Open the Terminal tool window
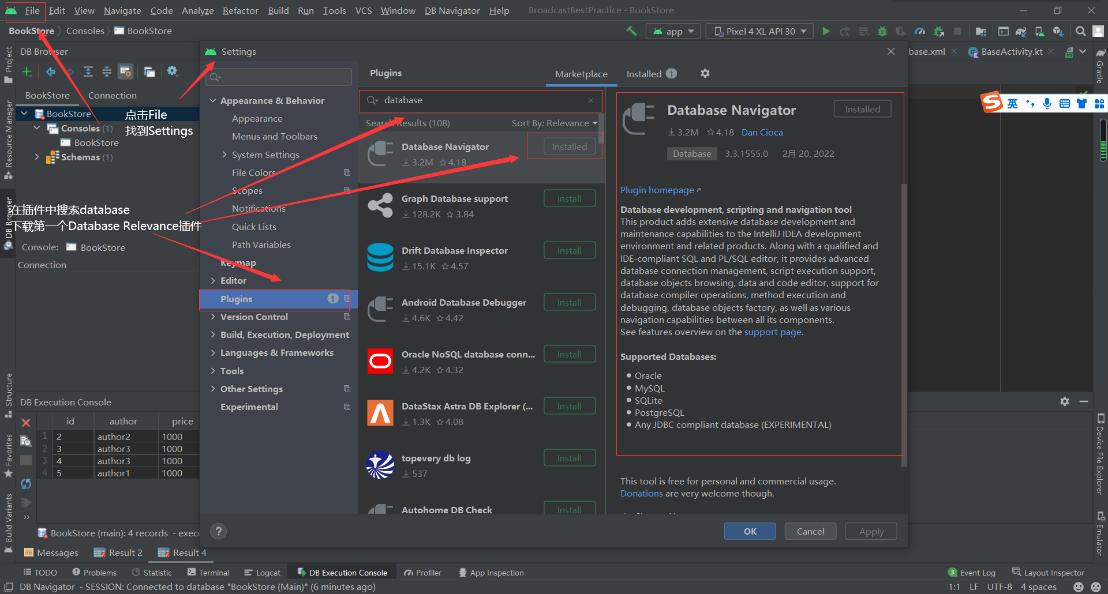The width and height of the screenshot is (1108, 594). 208,573
